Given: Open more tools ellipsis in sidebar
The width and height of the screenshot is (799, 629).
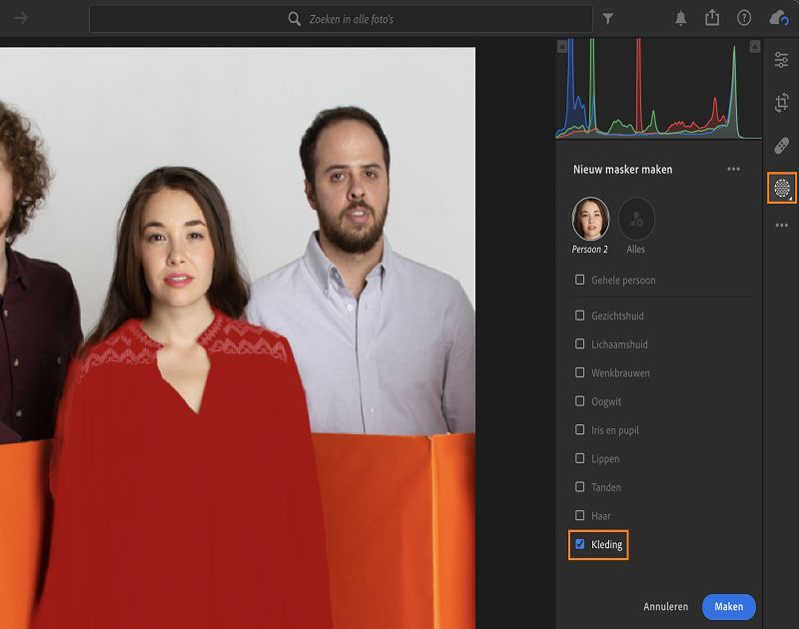Looking at the screenshot, I should pyautogui.click(x=782, y=225).
